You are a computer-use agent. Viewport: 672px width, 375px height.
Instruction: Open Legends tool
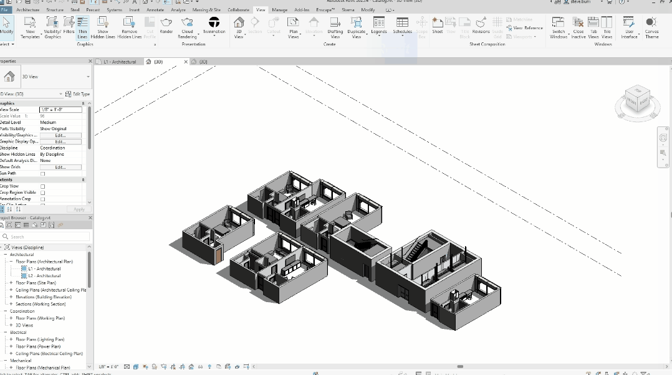(379, 26)
